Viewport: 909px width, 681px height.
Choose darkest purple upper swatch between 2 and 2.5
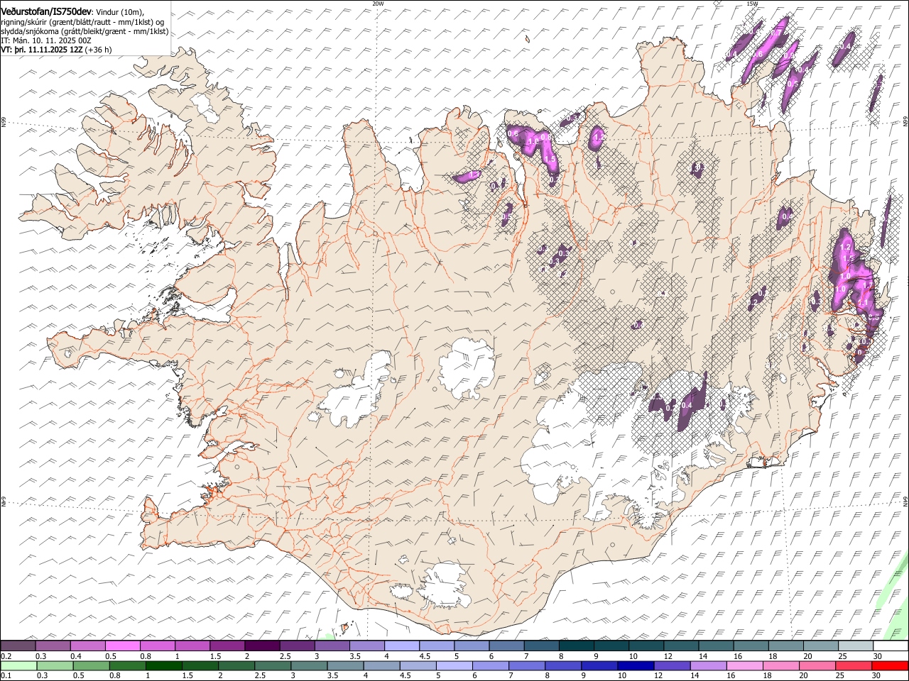tap(262, 646)
